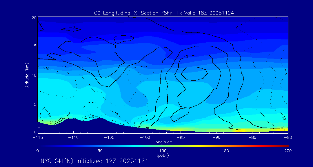Click the CO color scale bar
This screenshot has height=167, width=313.
coord(163,146)
